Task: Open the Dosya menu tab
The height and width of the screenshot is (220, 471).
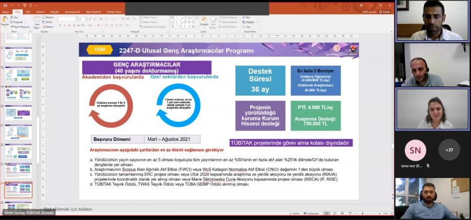Action: (x=6, y=11)
